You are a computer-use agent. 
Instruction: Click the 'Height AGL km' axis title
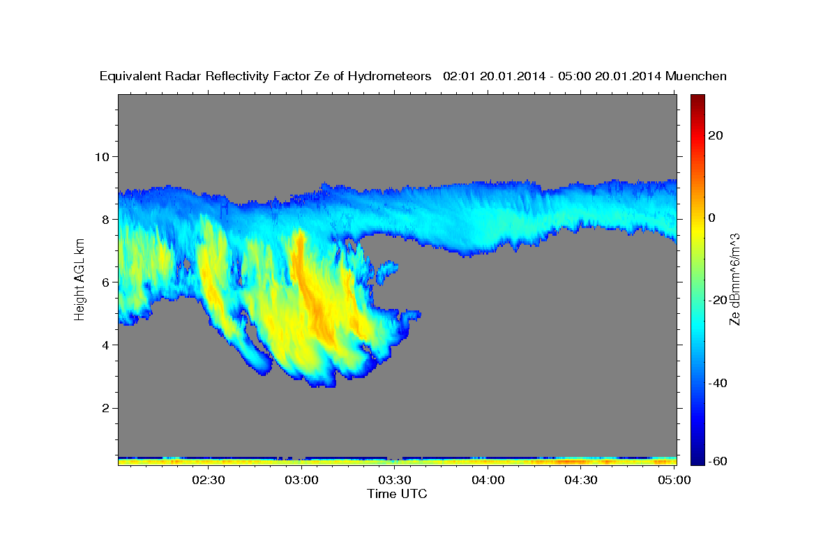[x=80, y=280]
